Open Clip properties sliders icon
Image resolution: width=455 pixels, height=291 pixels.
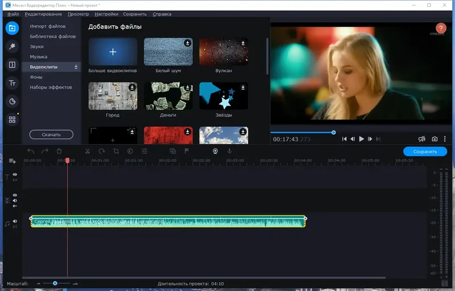(x=144, y=151)
